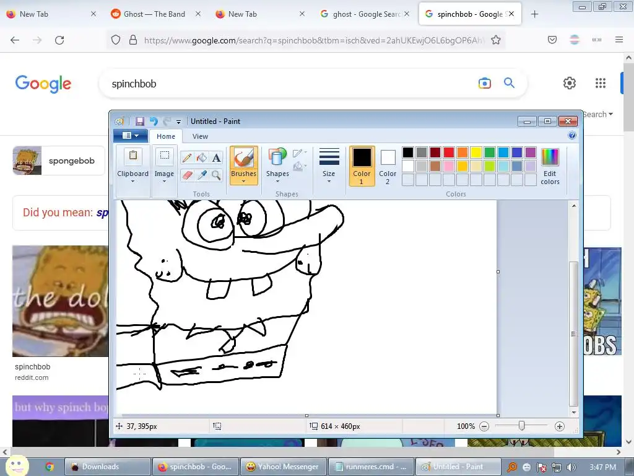Open Google settings gear icon
This screenshot has width=634, height=476.
point(570,83)
